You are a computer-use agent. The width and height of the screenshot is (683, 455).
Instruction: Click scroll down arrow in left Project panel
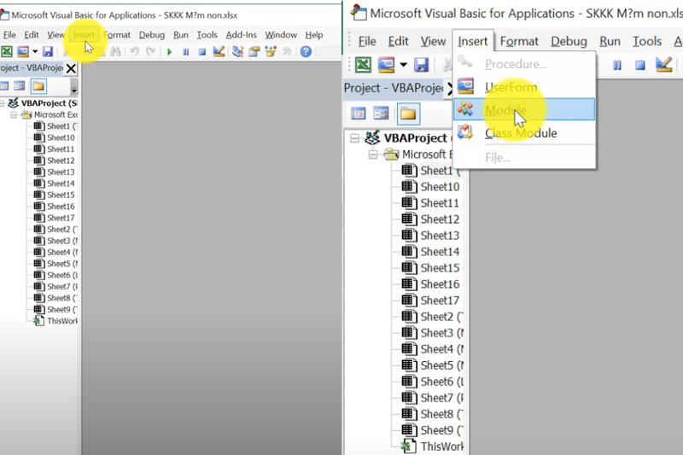pos(74,90)
